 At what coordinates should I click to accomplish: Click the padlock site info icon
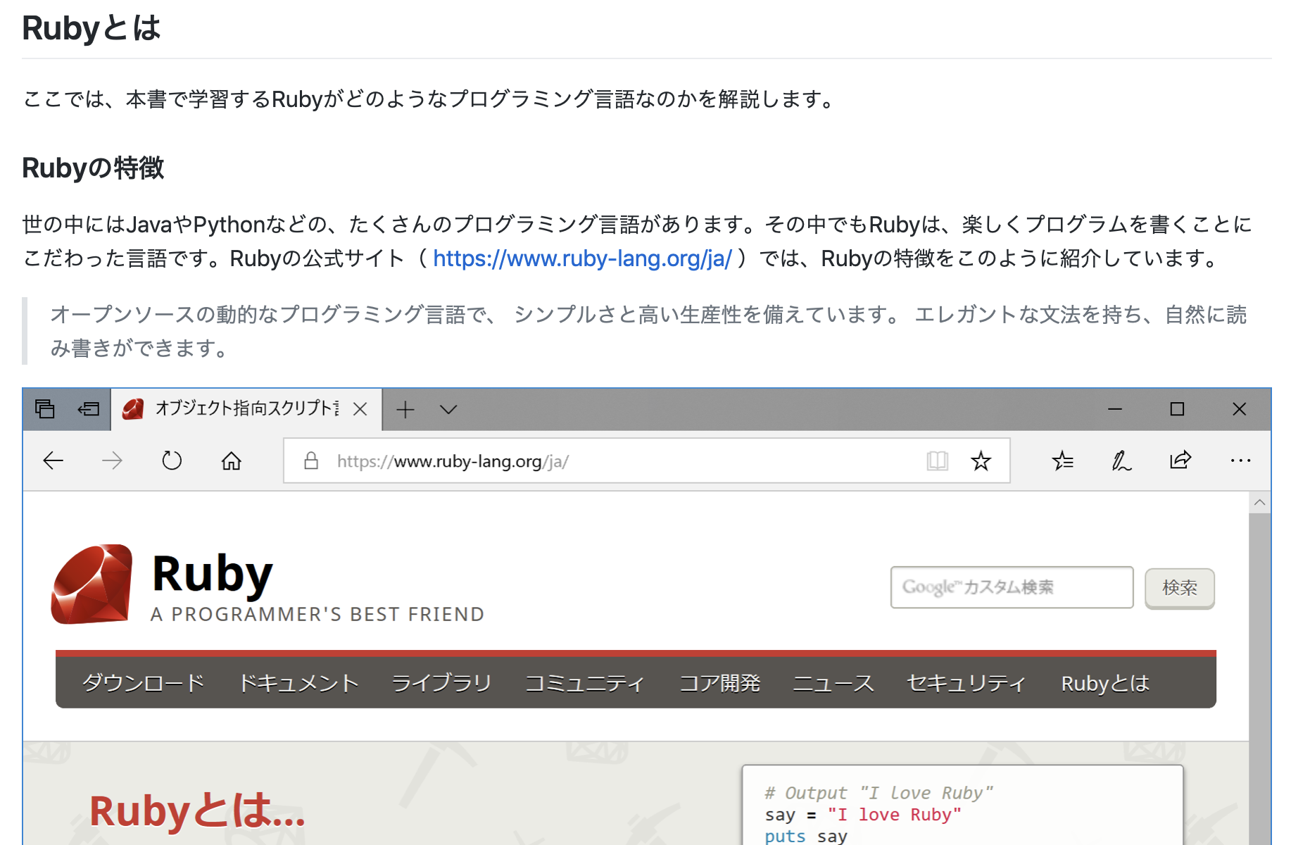311,461
